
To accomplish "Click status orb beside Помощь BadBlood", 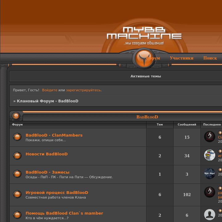I will [x=17, y=215].
